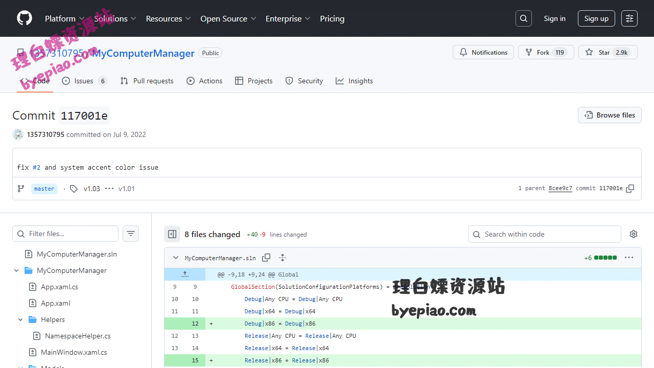Viewport: 654px width, 368px height.
Task: Open more options for MyComputerManager.sln diff
Action: (629, 258)
